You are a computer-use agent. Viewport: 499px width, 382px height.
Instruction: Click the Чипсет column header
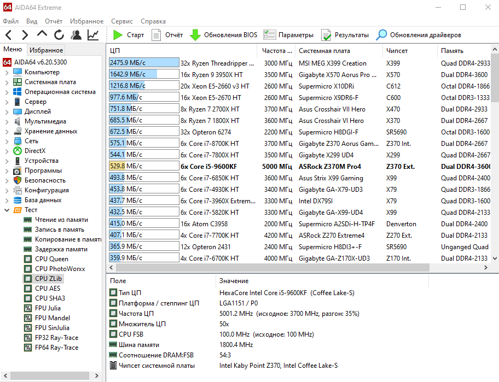(x=397, y=50)
